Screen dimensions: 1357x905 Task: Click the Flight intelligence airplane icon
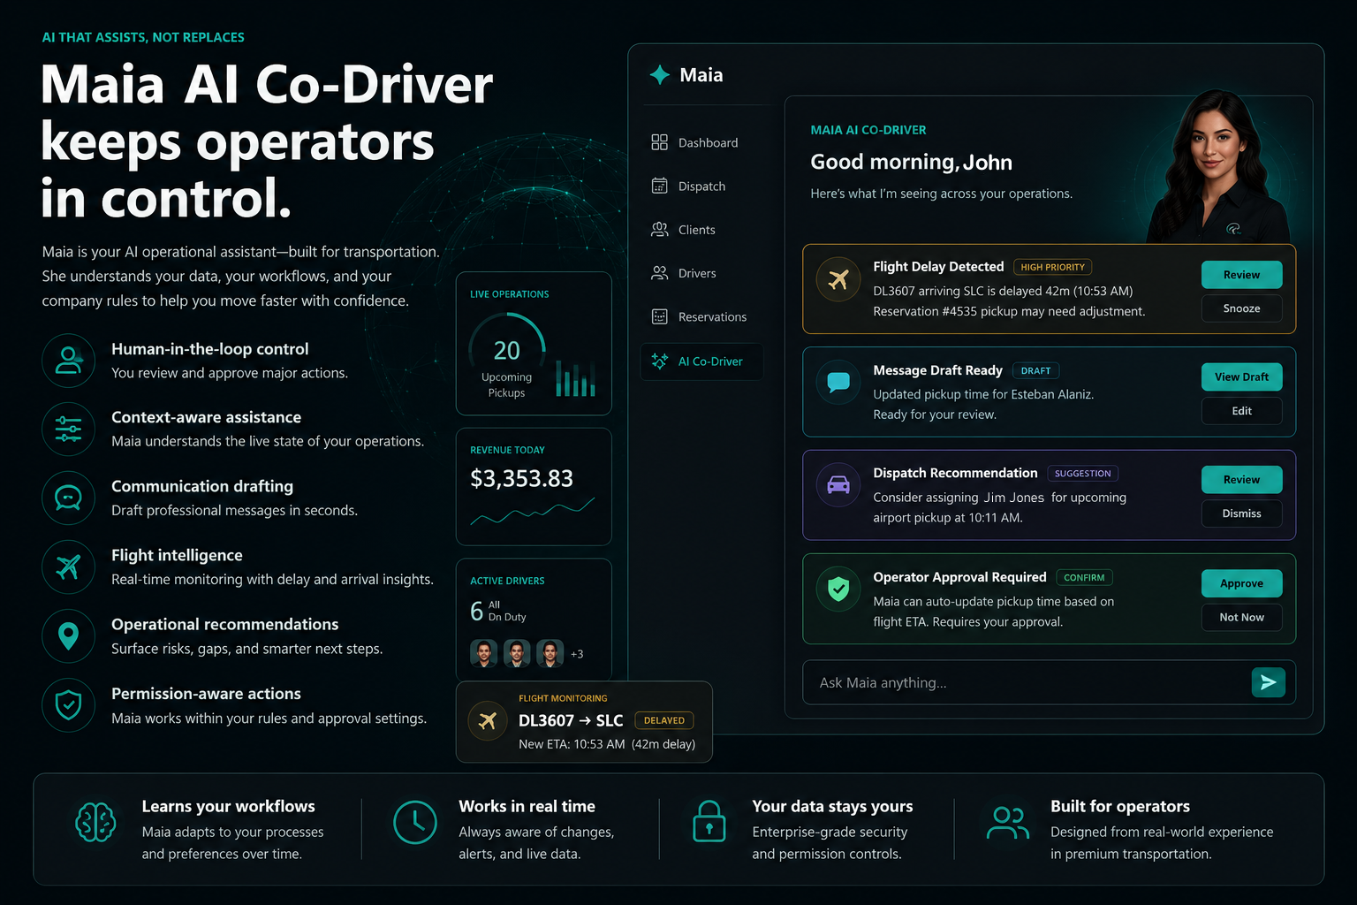(68, 567)
